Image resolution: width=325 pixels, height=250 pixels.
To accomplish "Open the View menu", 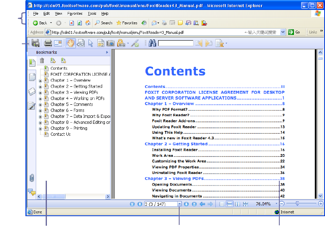I will (x=58, y=14).
